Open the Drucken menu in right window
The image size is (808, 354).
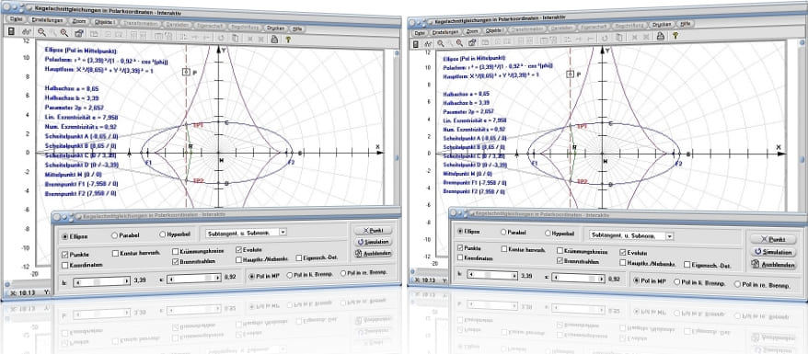coord(662,25)
